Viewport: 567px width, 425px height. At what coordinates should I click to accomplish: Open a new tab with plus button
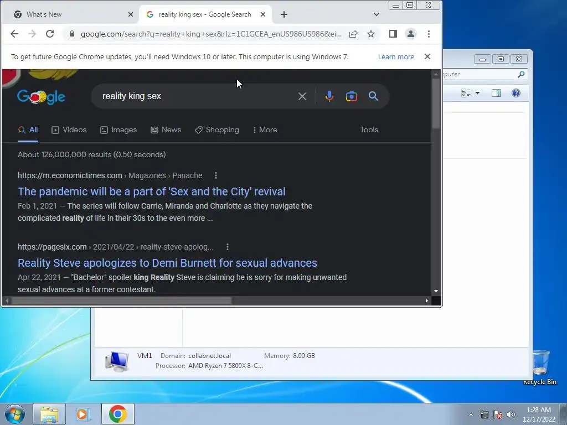click(x=284, y=14)
